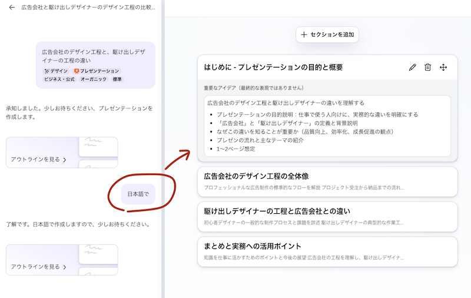This screenshot has width=471, height=298.
Task: Select the 標準 tag
Action: tap(118, 79)
